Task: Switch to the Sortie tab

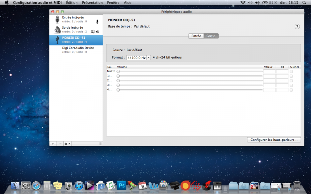Action: pos(211,36)
